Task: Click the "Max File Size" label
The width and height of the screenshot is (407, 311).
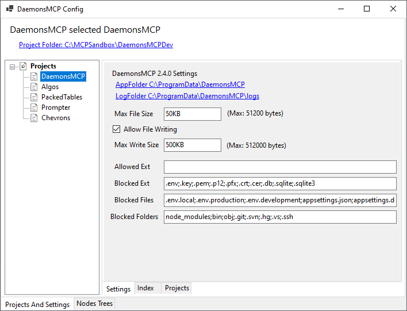Action: point(134,114)
